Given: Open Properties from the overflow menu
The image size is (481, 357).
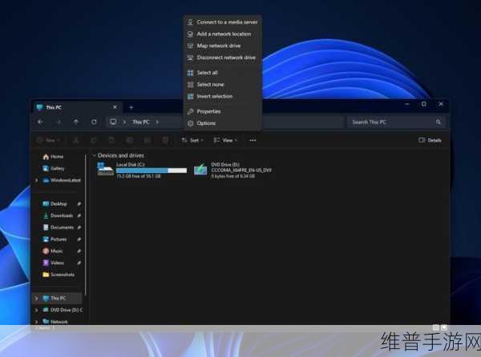Looking at the screenshot, I should coord(222,111).
